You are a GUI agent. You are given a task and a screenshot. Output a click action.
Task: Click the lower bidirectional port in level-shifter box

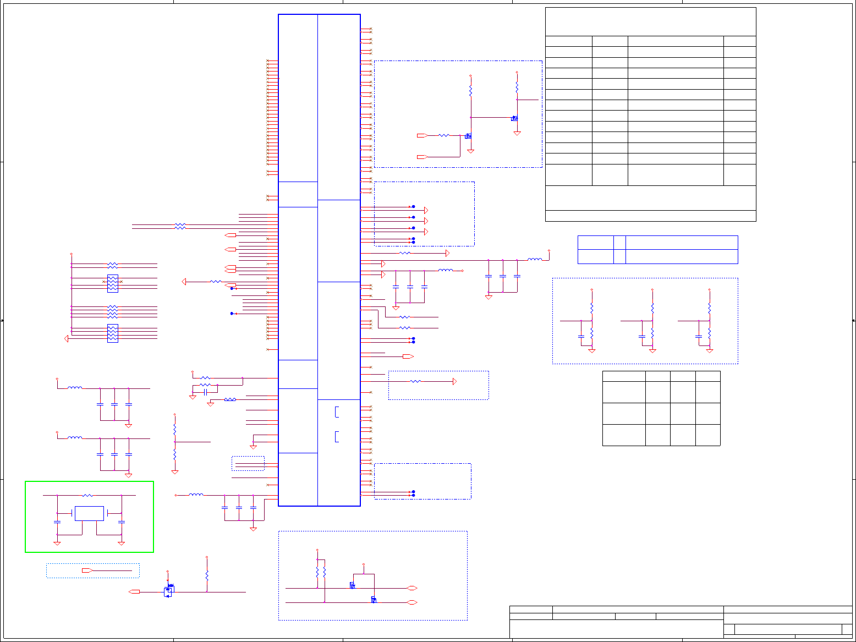click(412, 602)
